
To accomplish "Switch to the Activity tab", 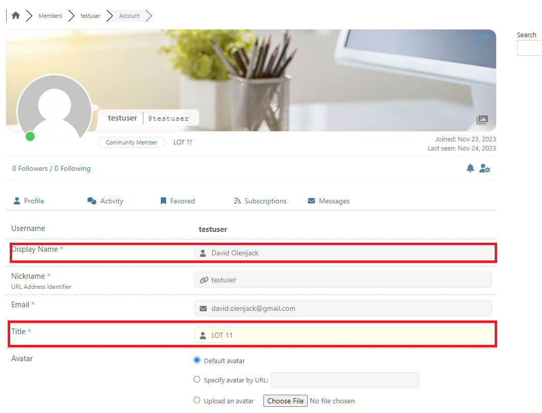I will tap(105, 201).
